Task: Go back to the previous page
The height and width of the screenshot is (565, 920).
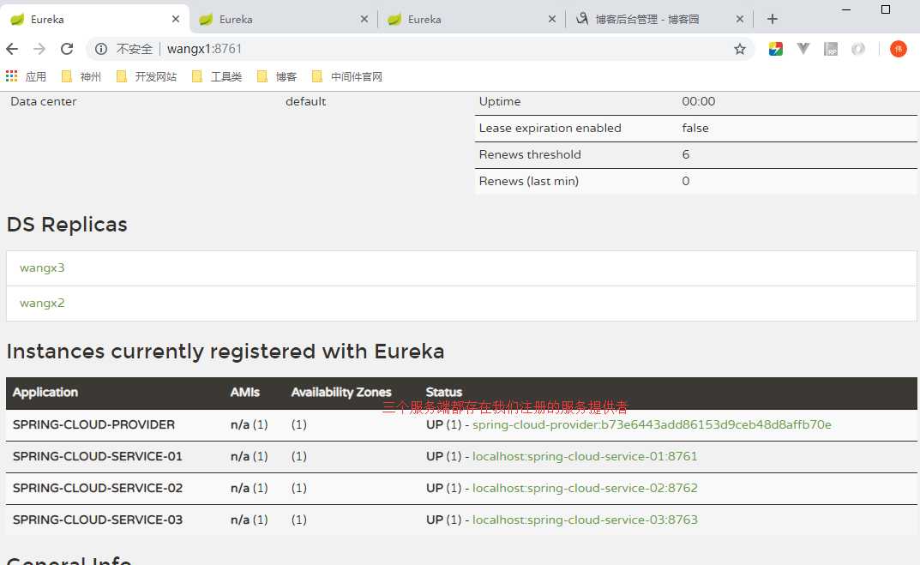Action: tap(12, 49)
